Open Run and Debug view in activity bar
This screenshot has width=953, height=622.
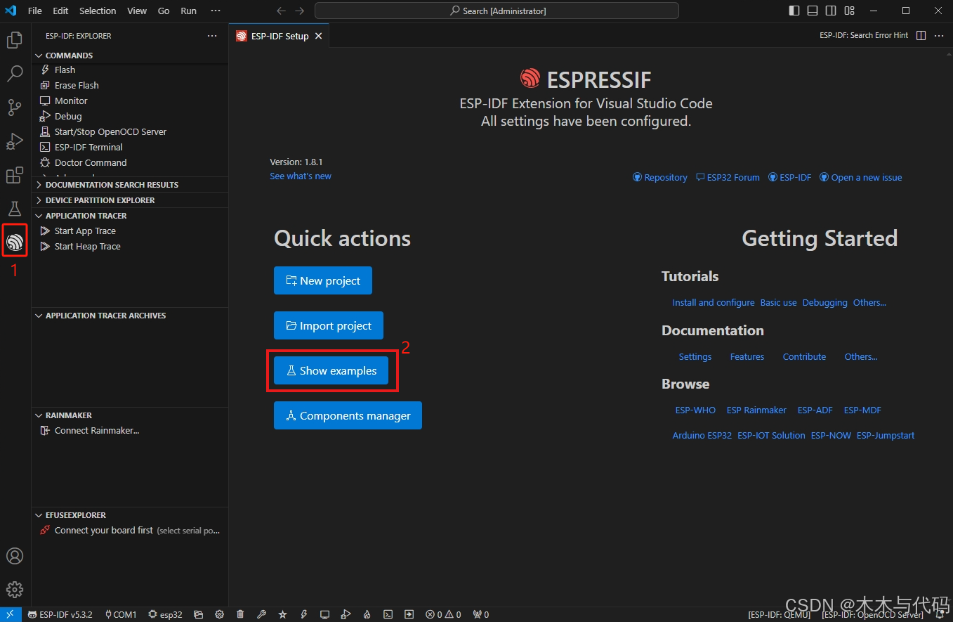(x=15, y=141)
